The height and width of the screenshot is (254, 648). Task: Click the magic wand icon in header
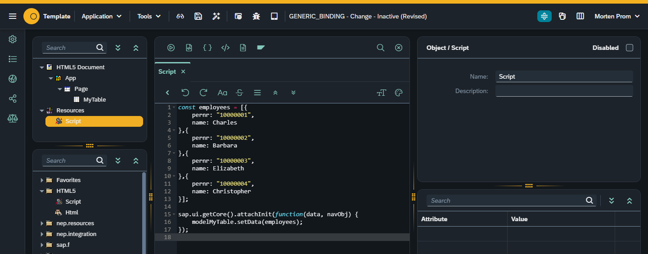click(x=216, y=16)
